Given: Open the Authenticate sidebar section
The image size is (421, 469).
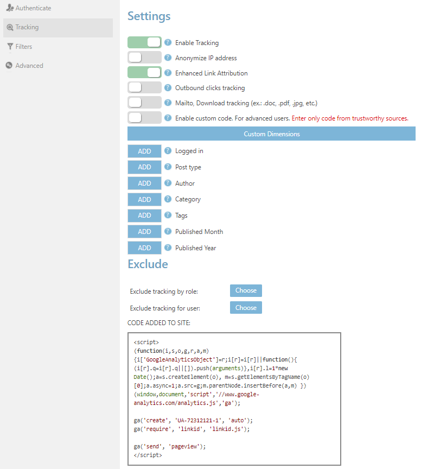Looking at the screenshot, I should (x=29, y=8).
